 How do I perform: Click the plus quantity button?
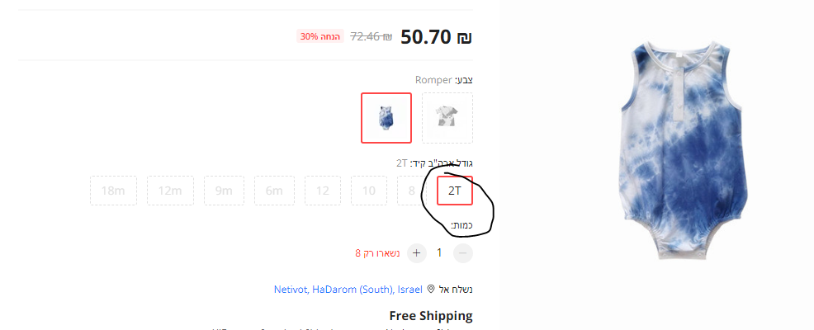click(416, 253)
